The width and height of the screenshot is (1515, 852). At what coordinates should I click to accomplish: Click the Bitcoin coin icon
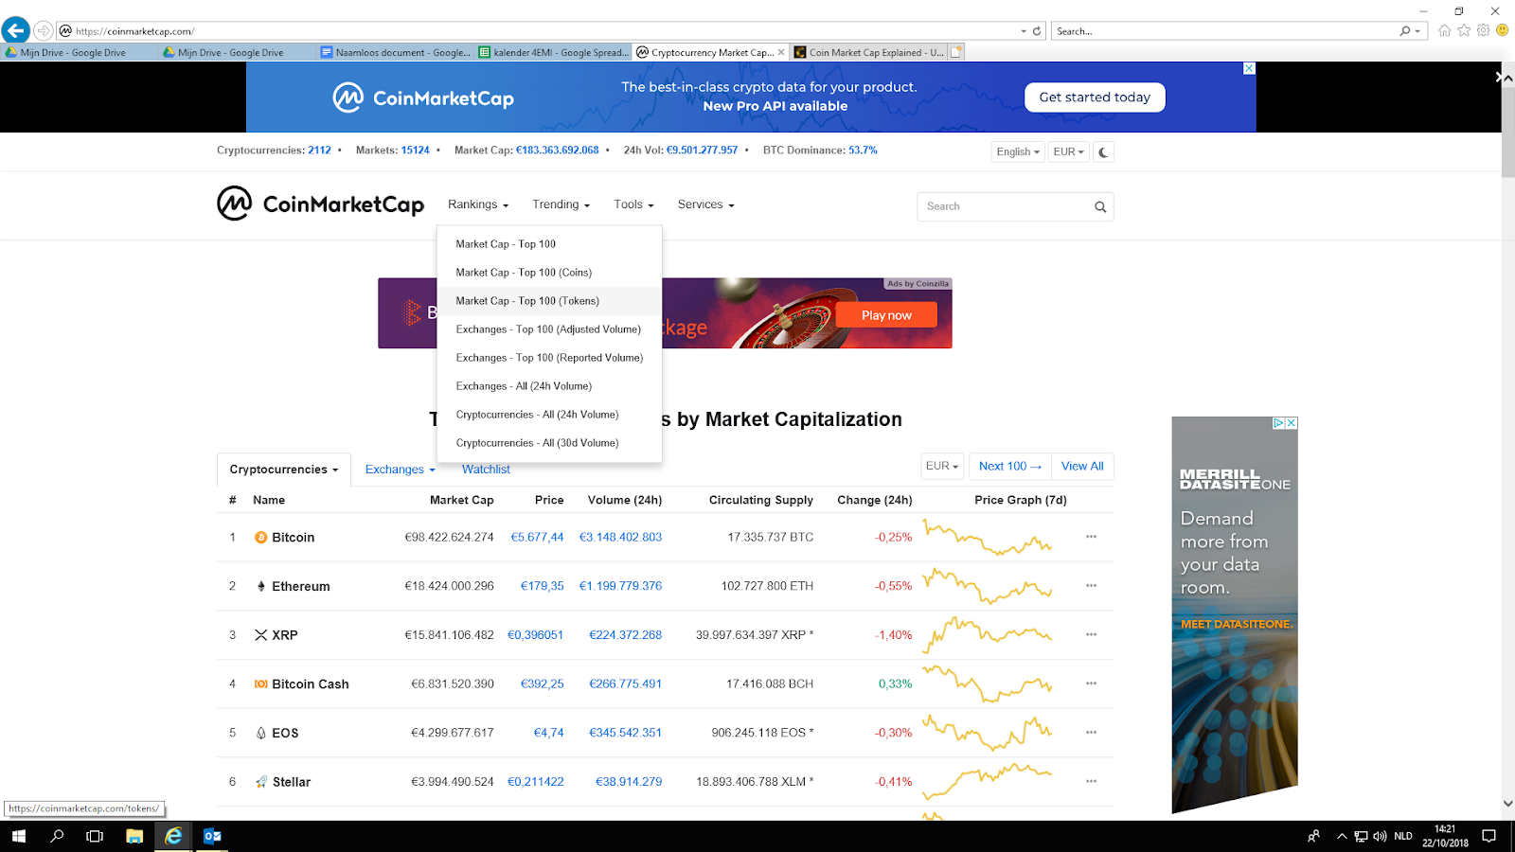click(x=261, y=538)
